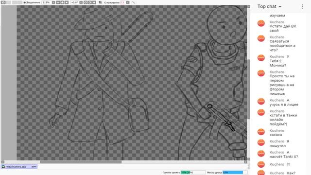Click the "изучаем" chat message text
The height and width of the screenshot is (175, 311).
tap(277, 16)
